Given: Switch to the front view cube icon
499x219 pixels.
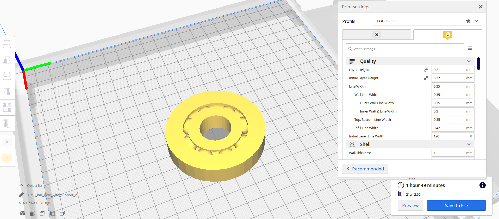Looking at the screenshot, I should tap(33, 213).
